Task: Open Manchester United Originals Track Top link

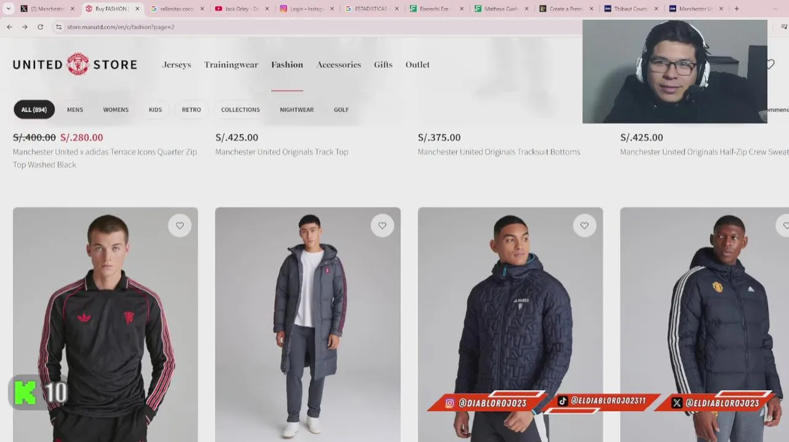Action: [282, 152]
